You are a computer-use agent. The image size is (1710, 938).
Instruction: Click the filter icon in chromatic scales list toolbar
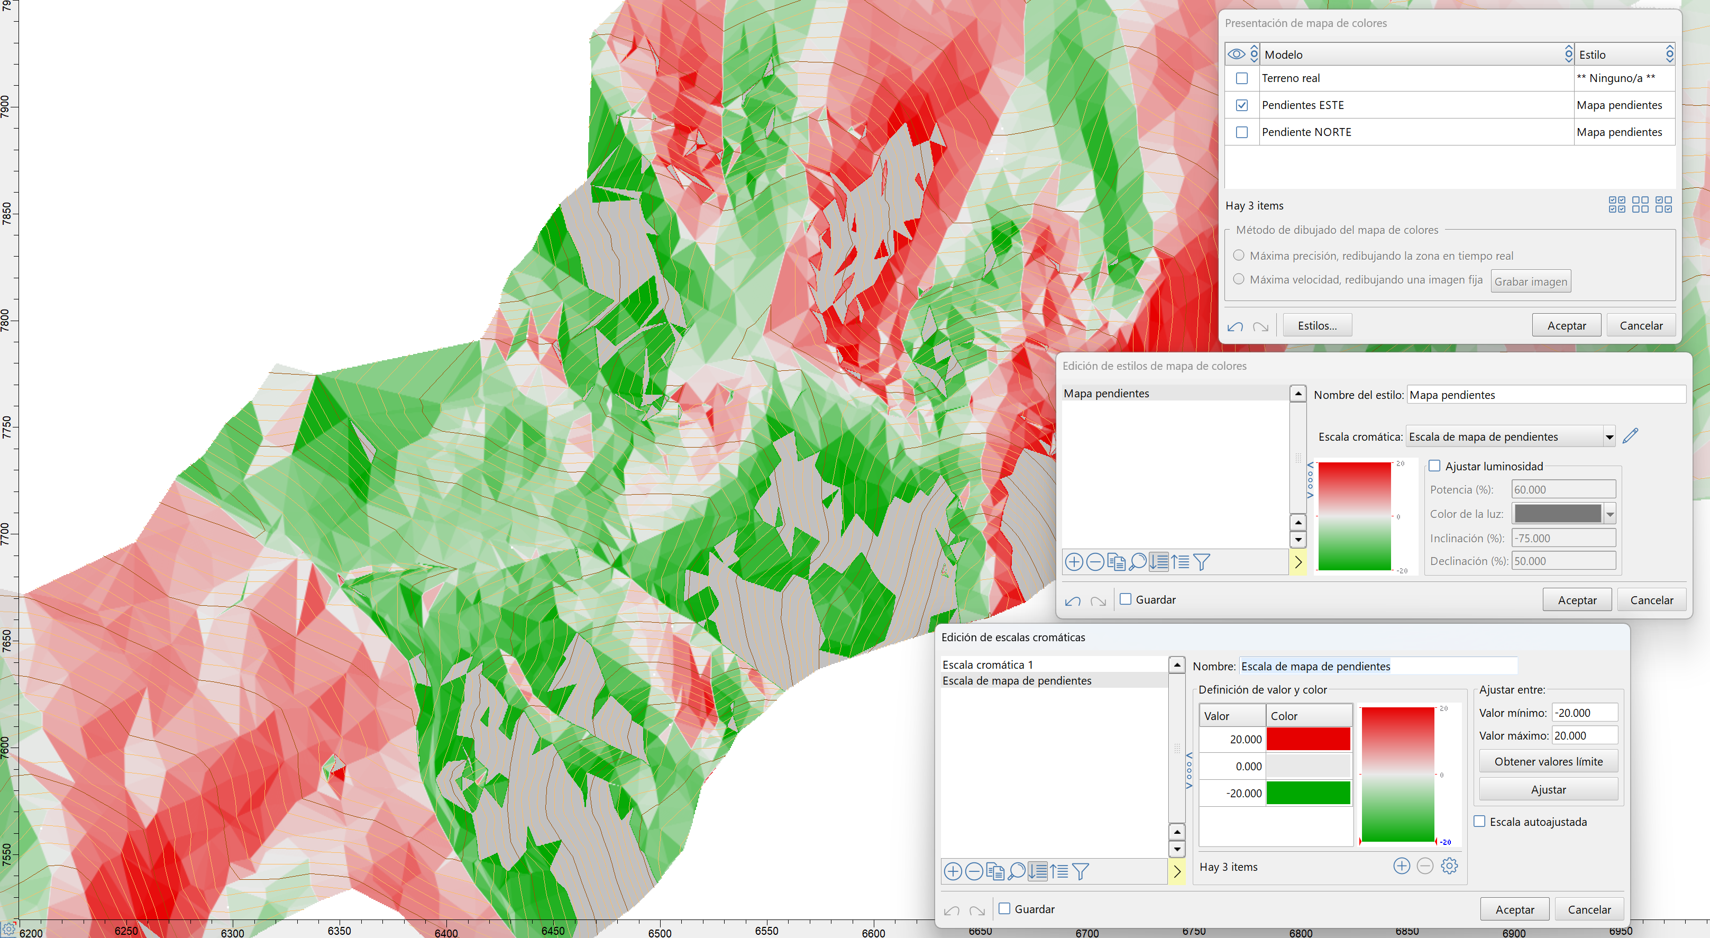[x=1080, y=871]
